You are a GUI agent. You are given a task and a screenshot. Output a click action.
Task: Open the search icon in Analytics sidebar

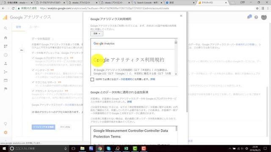point(6,28)
